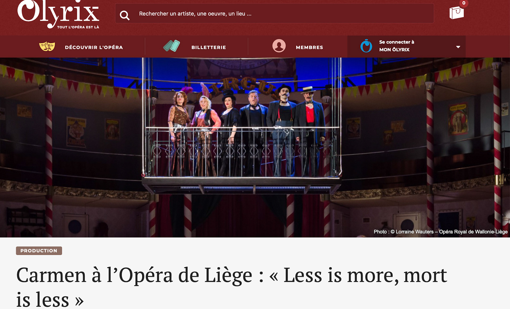This screenshot has height=309, width=510.
Task: Click the search magnifier icon
Action: (125, 15)
